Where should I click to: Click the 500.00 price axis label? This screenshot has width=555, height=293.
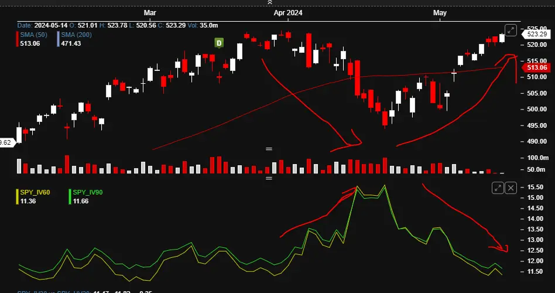[537, 109]
